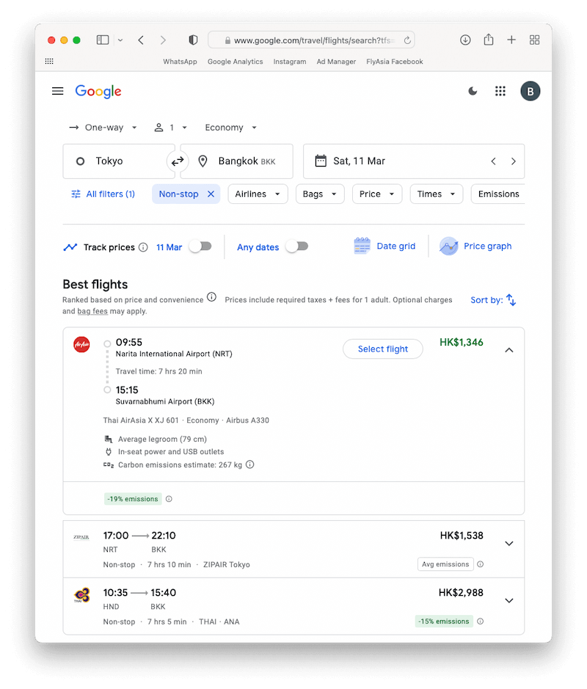587x689 pixels.
Task: Open the Date grid view
Action: pyautogui.click(x=384, y=246)
